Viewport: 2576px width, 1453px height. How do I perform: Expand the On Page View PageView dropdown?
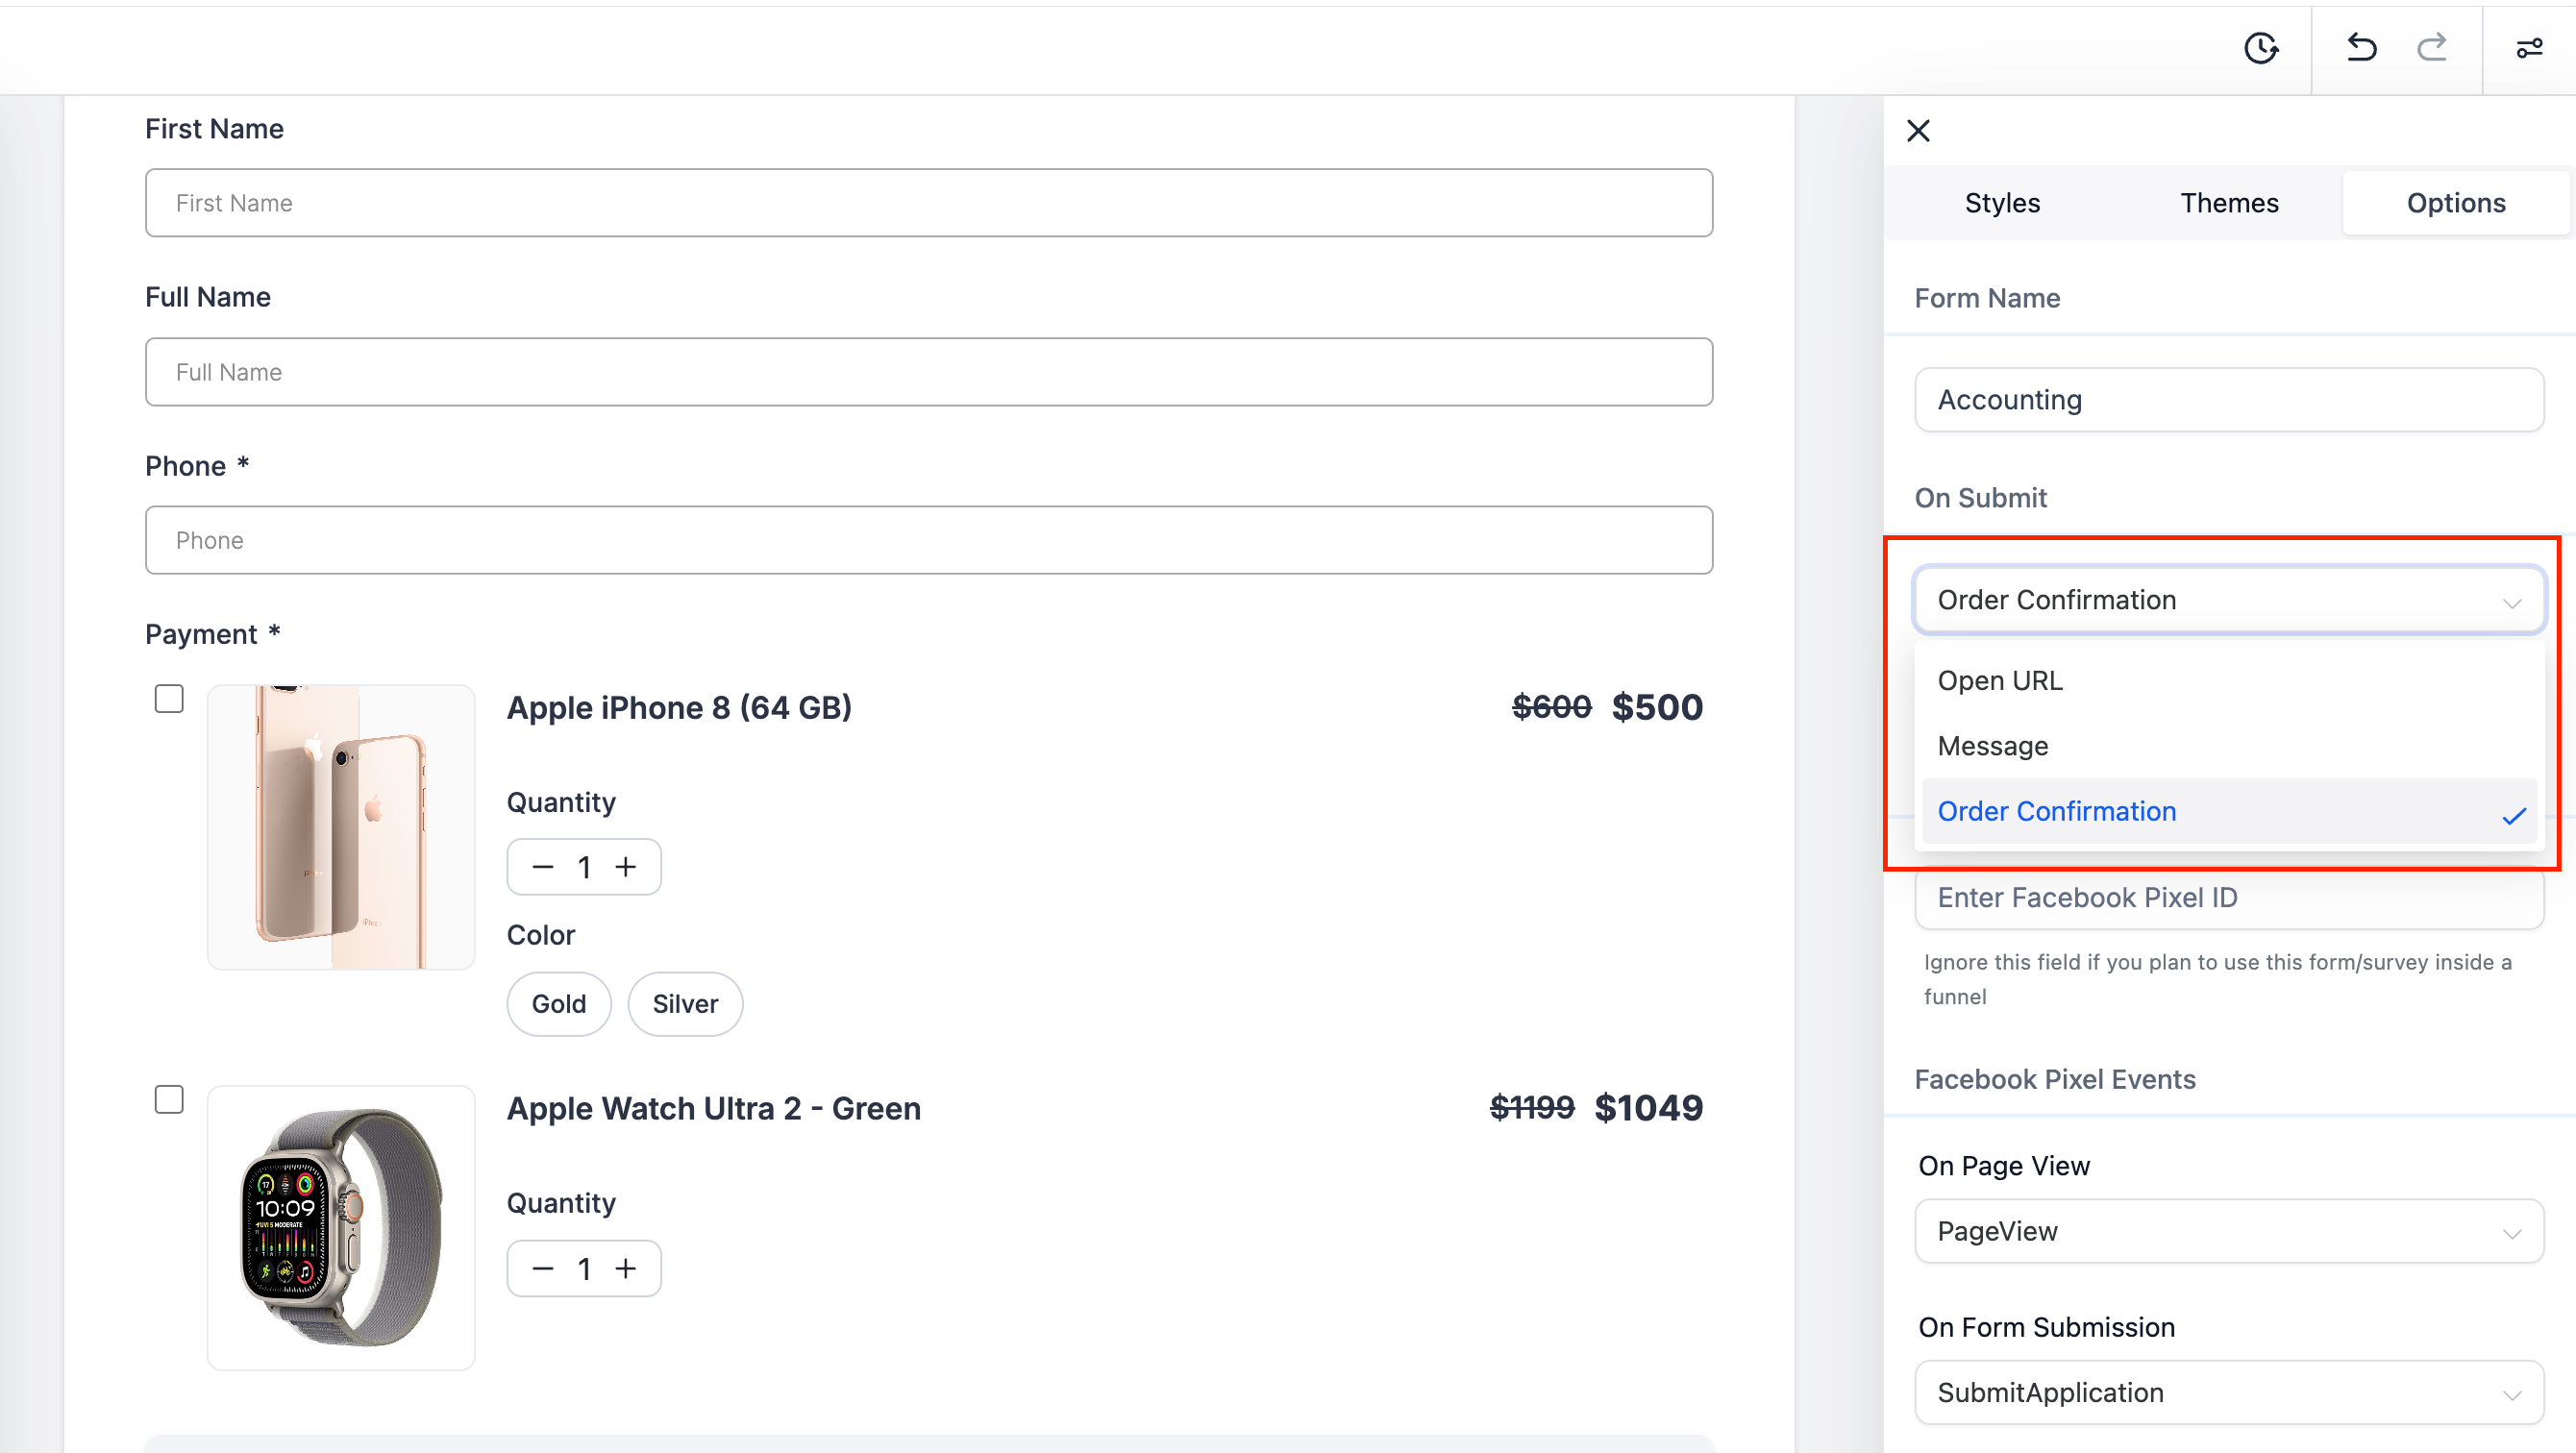tap(2228, 1231)
